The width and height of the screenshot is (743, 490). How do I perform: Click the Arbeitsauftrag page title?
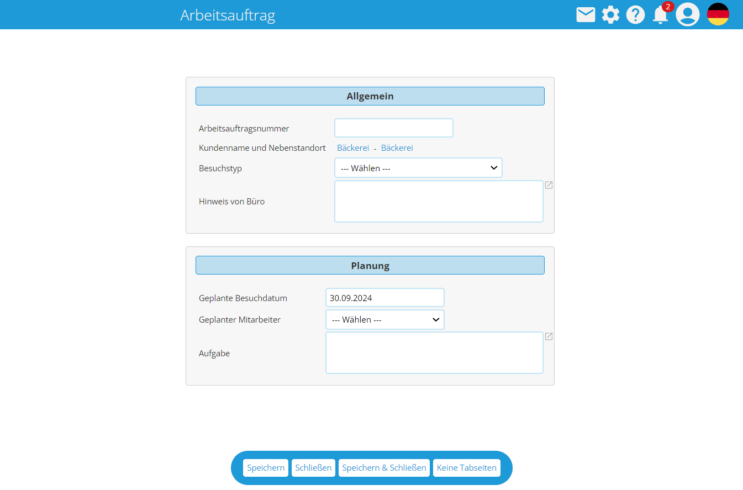pyautogui.click(x=228, y=15)
